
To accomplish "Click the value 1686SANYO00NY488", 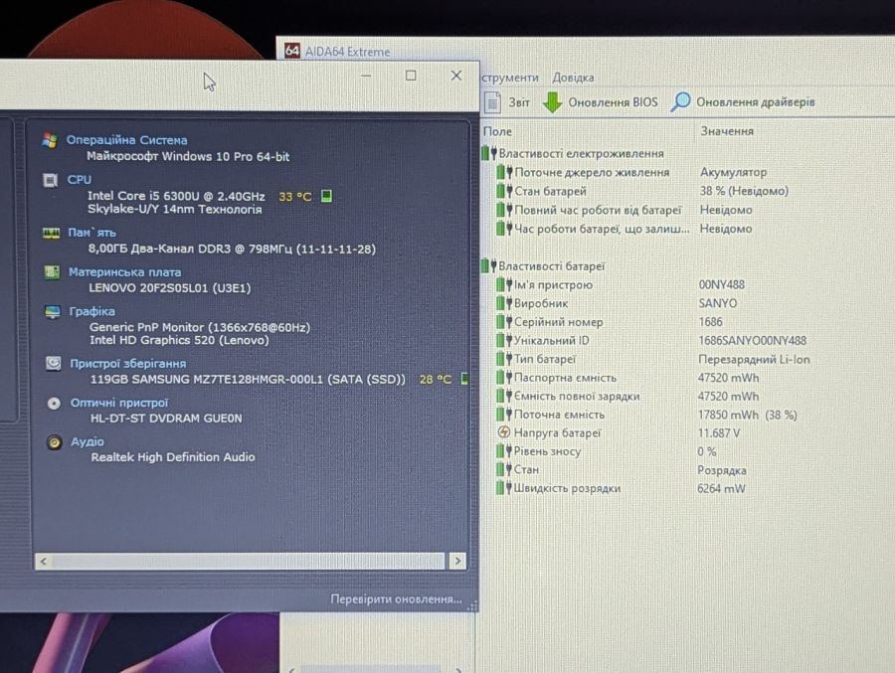I will pos(753,341).
